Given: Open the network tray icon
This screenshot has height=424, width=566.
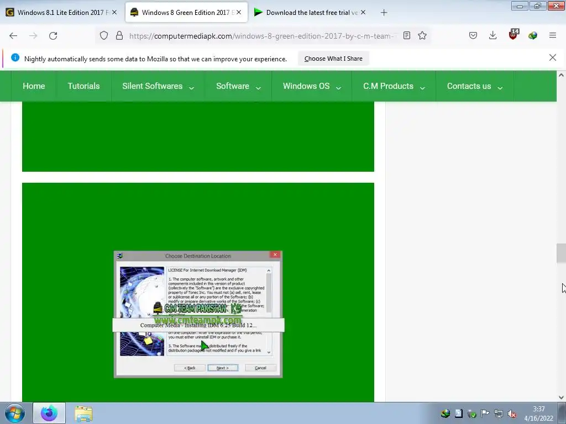Looking at the screenshot, I should (499, 414).
